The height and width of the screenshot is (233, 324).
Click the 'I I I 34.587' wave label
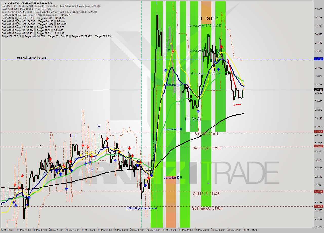tap(208, 18)
